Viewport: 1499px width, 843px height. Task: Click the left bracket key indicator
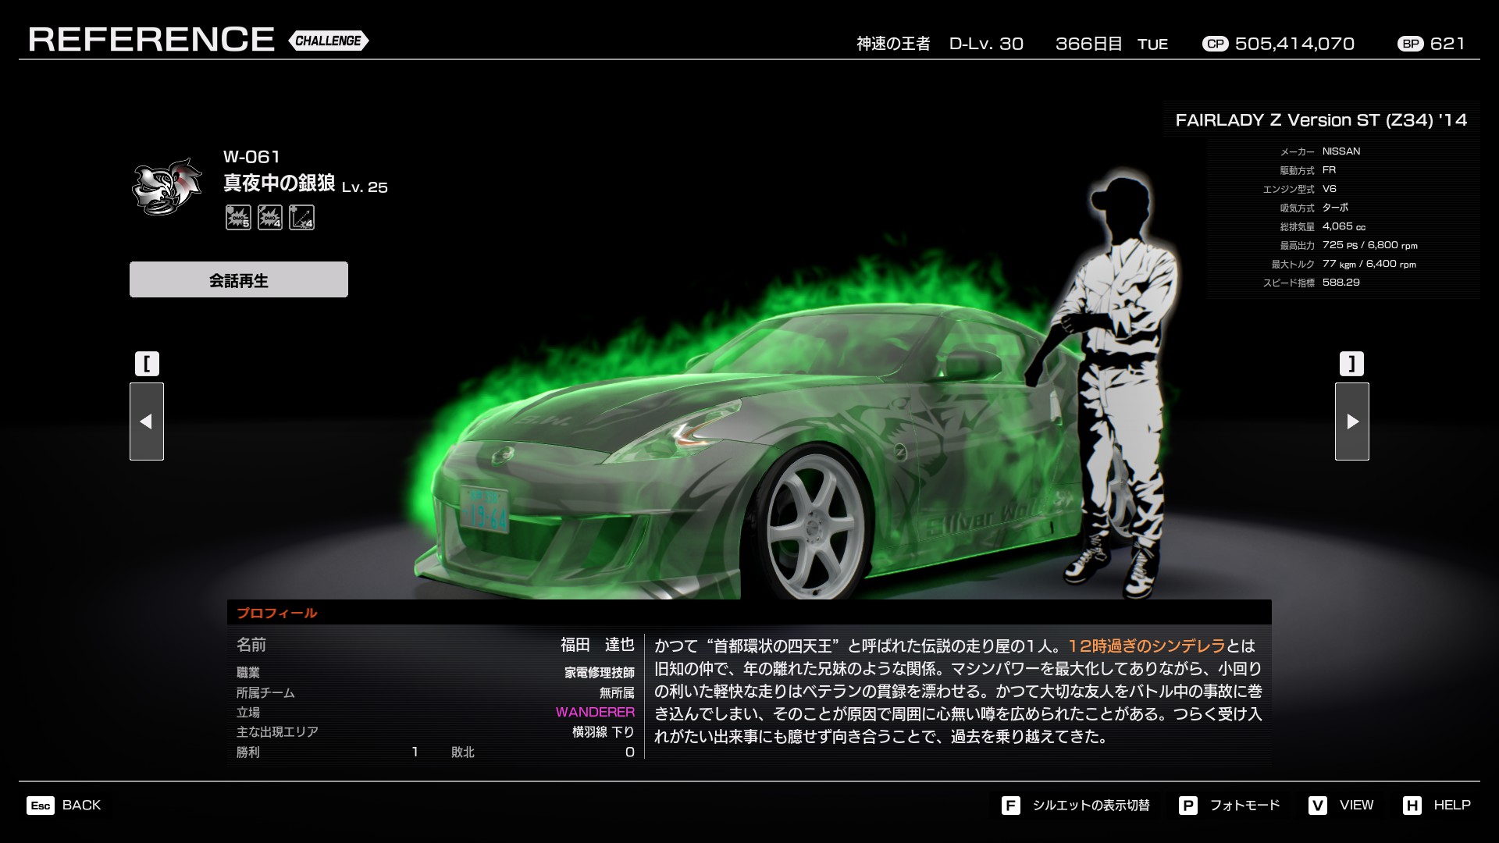[x=147, y=364]
